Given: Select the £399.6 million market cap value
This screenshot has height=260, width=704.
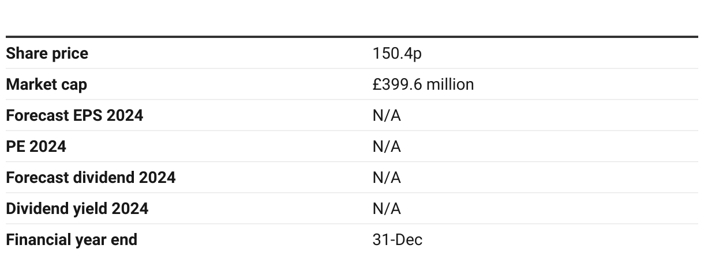Looking at the screenshot, I should 423,85.
